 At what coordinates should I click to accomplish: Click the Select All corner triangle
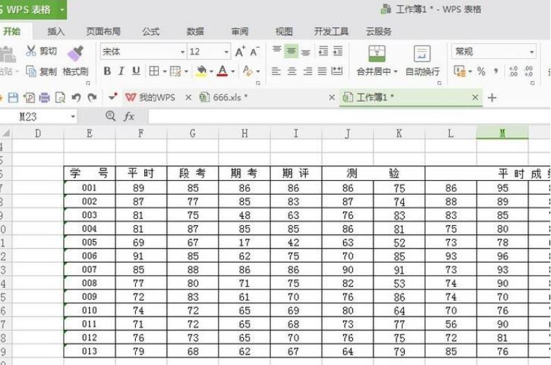(6, 133)
